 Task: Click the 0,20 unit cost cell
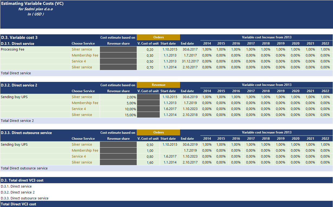[148, 49]
